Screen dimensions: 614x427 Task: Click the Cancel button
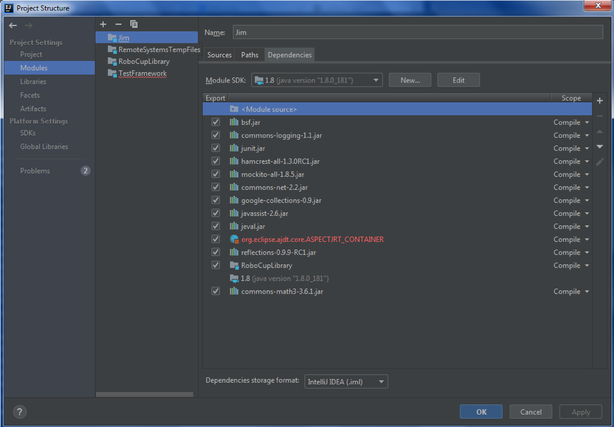531,412
